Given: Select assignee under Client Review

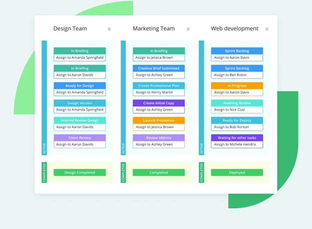Looking at the screenshot, I should [80, 144].
